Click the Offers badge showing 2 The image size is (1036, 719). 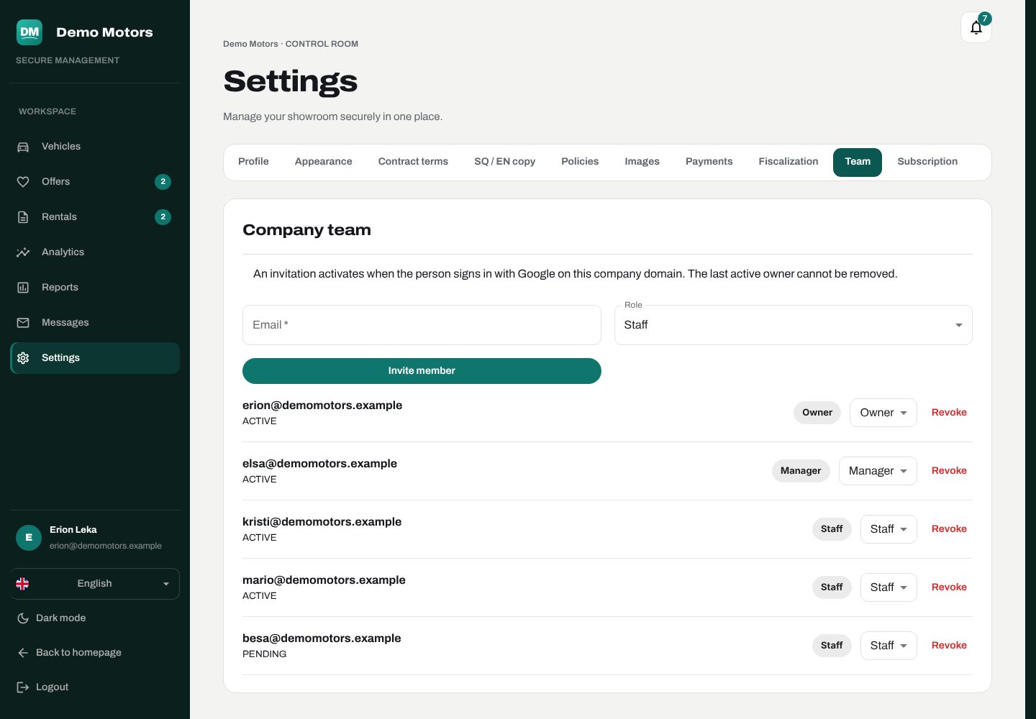(163, 182)
